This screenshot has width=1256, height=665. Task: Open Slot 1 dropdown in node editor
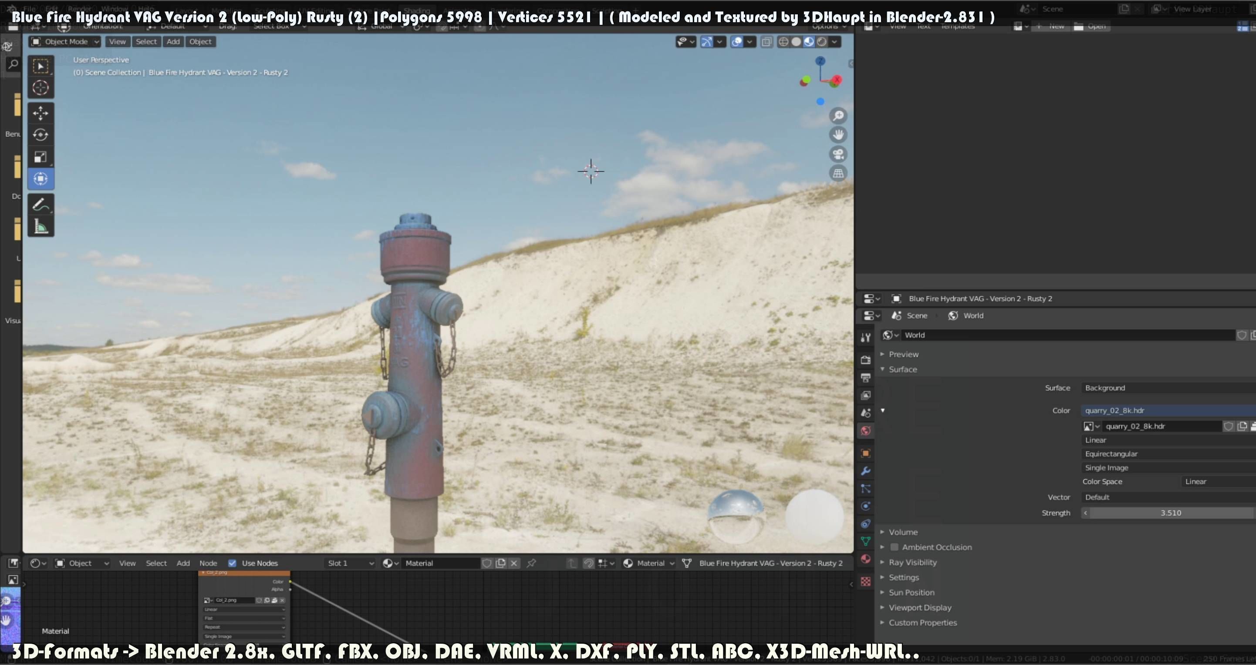pyautogui.click(x=350, y=563)
